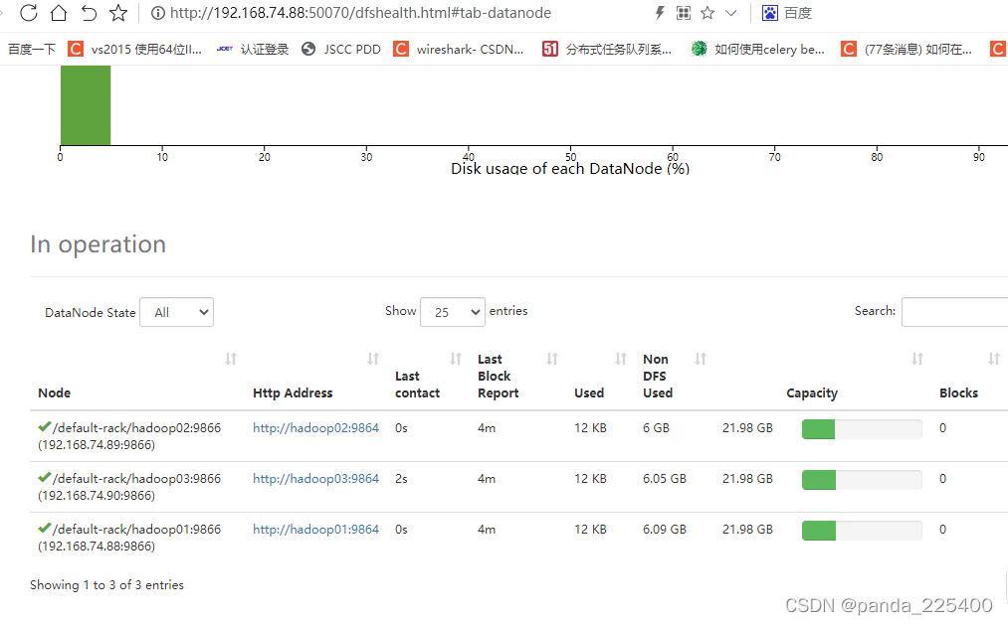Screen dimensions: 1008x625
Task: Click the site info icon before the URL
Action: pyautogui.click(x=157, y=13)
